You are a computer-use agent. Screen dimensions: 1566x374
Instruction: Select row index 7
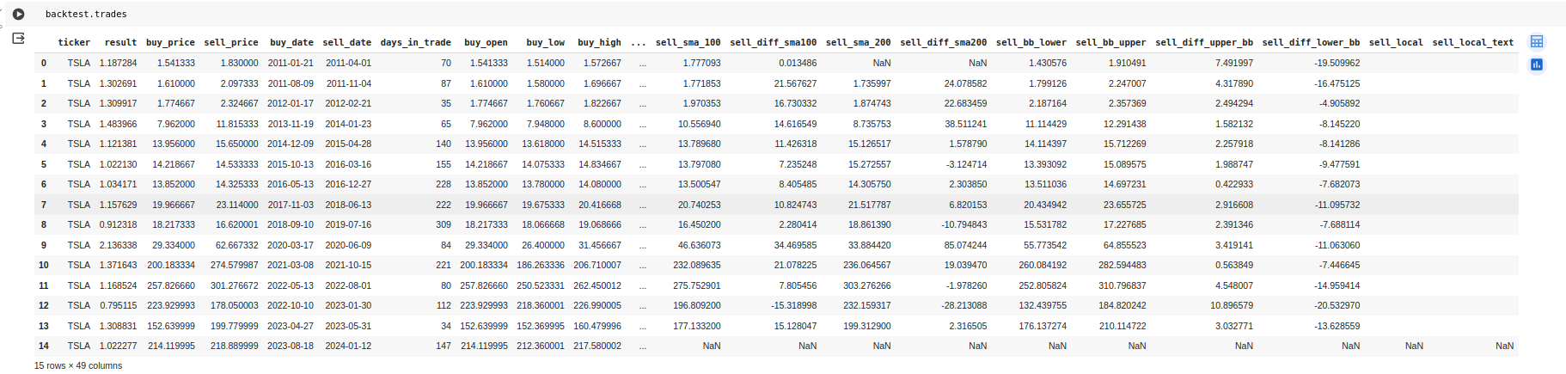(44, 205)
